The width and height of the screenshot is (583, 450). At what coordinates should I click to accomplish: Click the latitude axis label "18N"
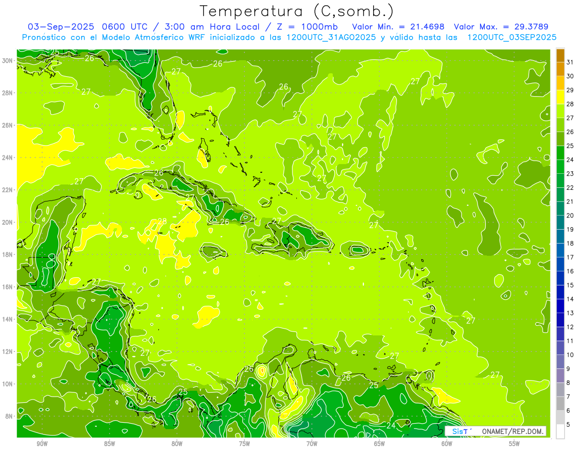(7, 254)
